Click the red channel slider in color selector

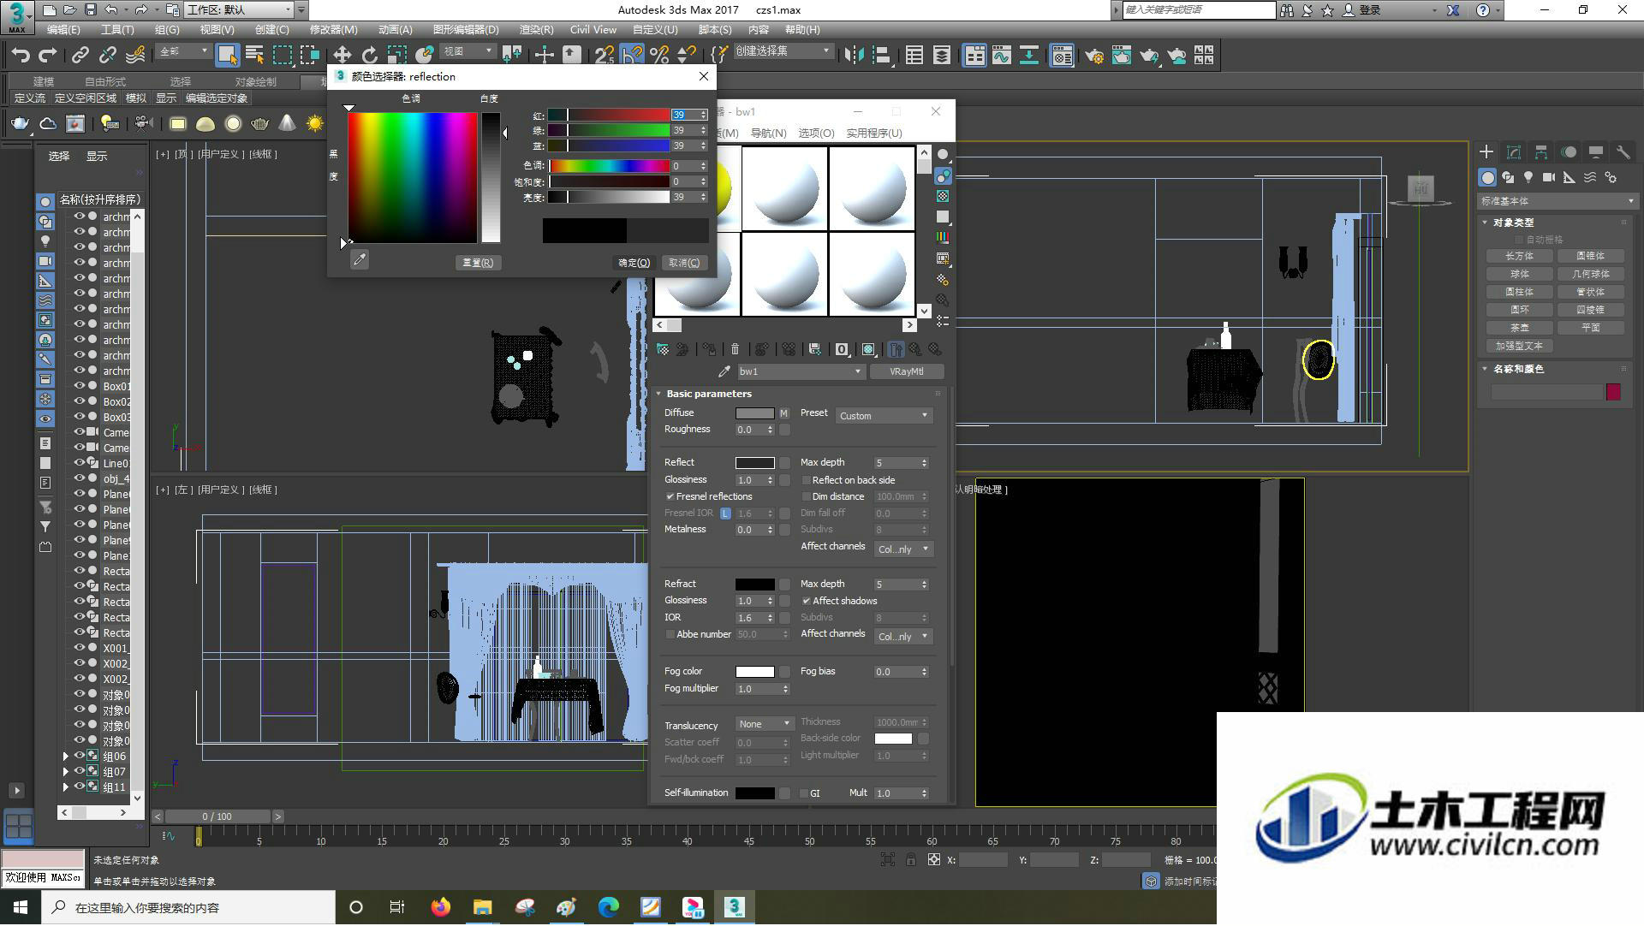click(609, 115)
